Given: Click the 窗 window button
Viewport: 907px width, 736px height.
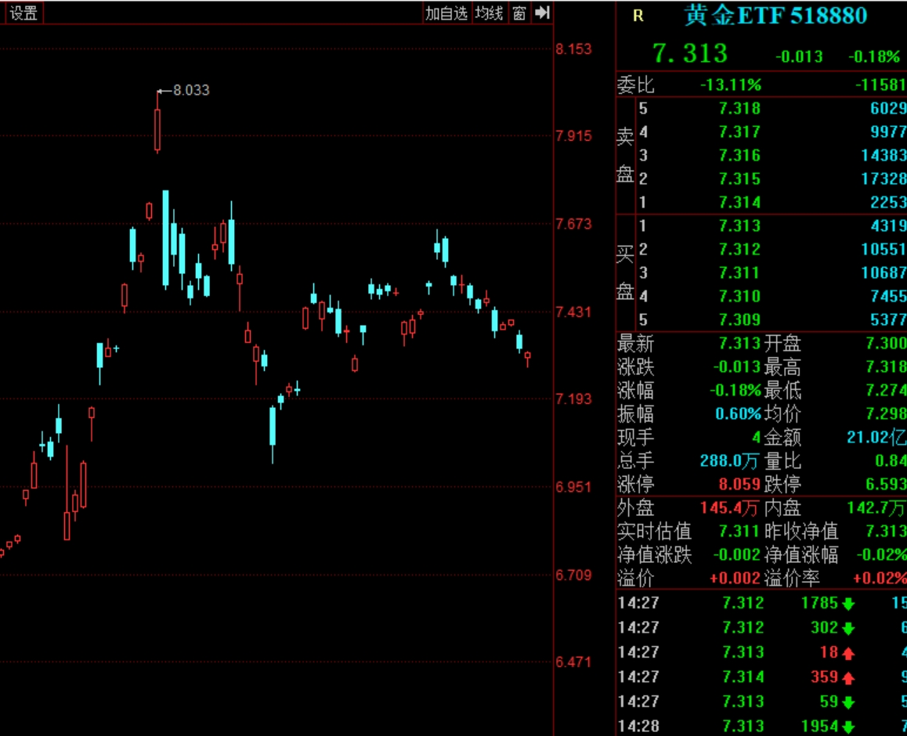Looking at the screenshot, I should [519, 13].
